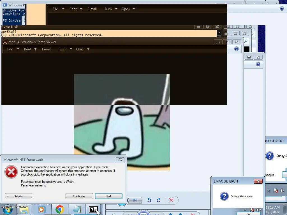This screenshot has width=287, height=215.
Task: Click the taskbar clock showing 11:18 AM
Action: [272, 210]
